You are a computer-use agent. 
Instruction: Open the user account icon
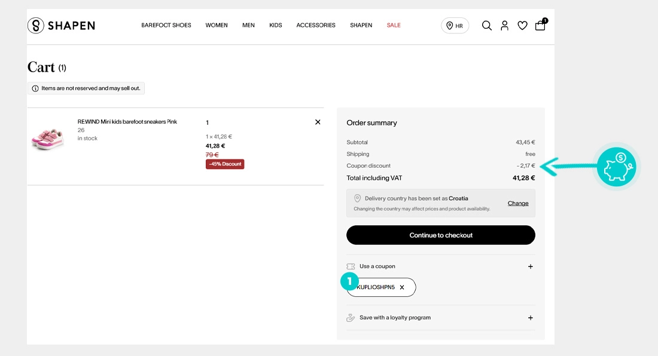click(x=504, y=26)
